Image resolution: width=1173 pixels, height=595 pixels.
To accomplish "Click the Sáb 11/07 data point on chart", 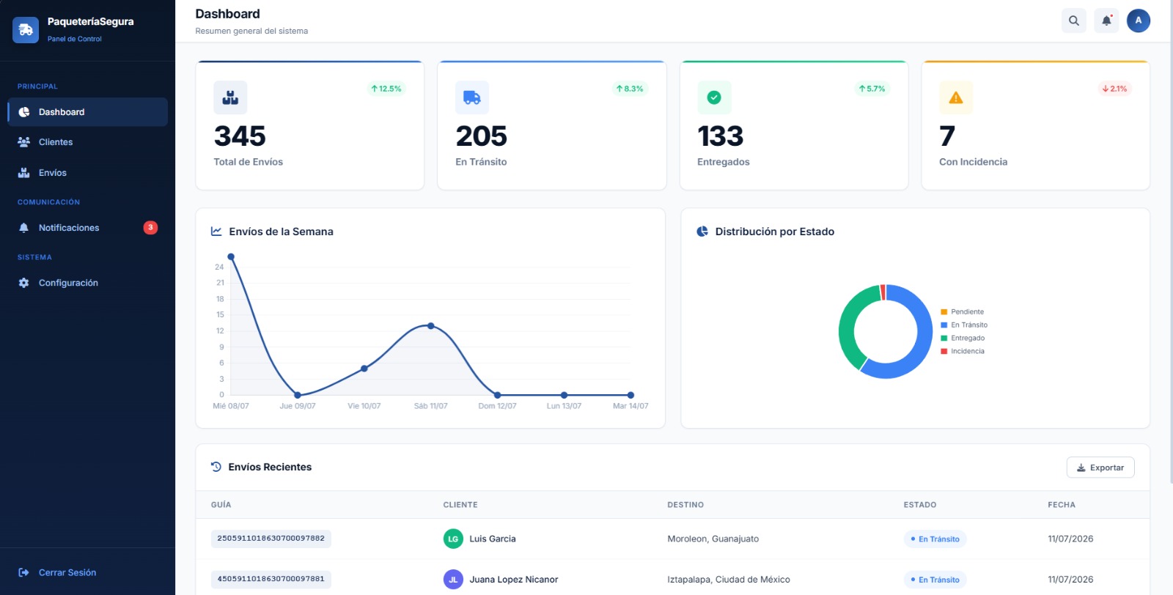I will 430,326.
